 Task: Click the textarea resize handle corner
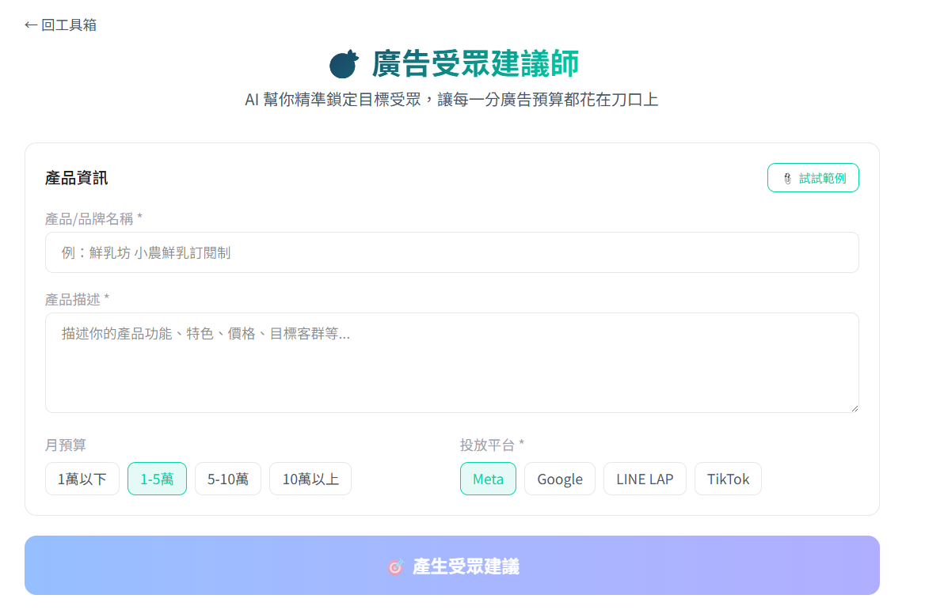[854, 407]
